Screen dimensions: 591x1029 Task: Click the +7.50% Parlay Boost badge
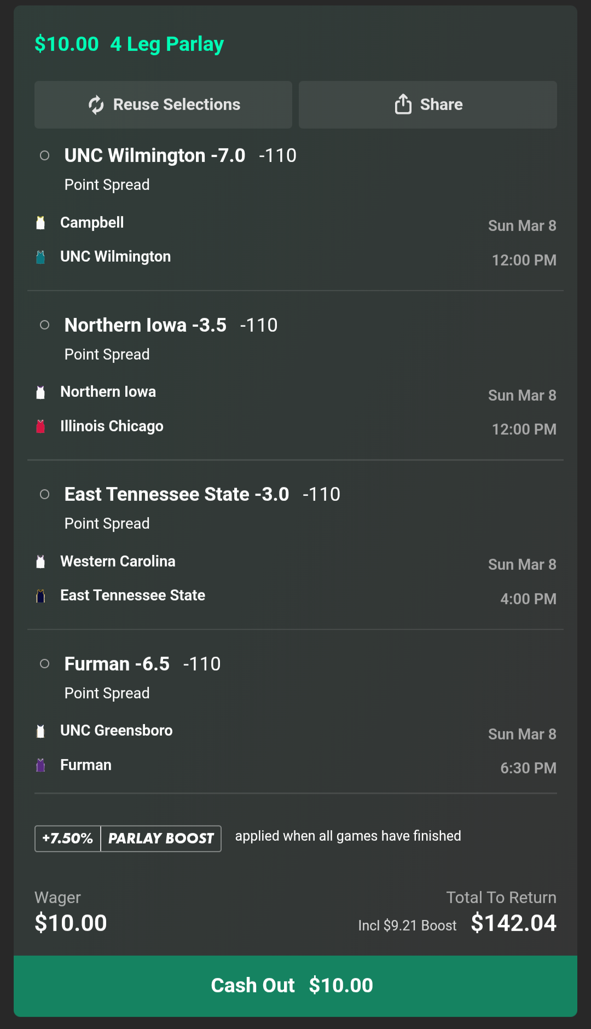point(128,839)
